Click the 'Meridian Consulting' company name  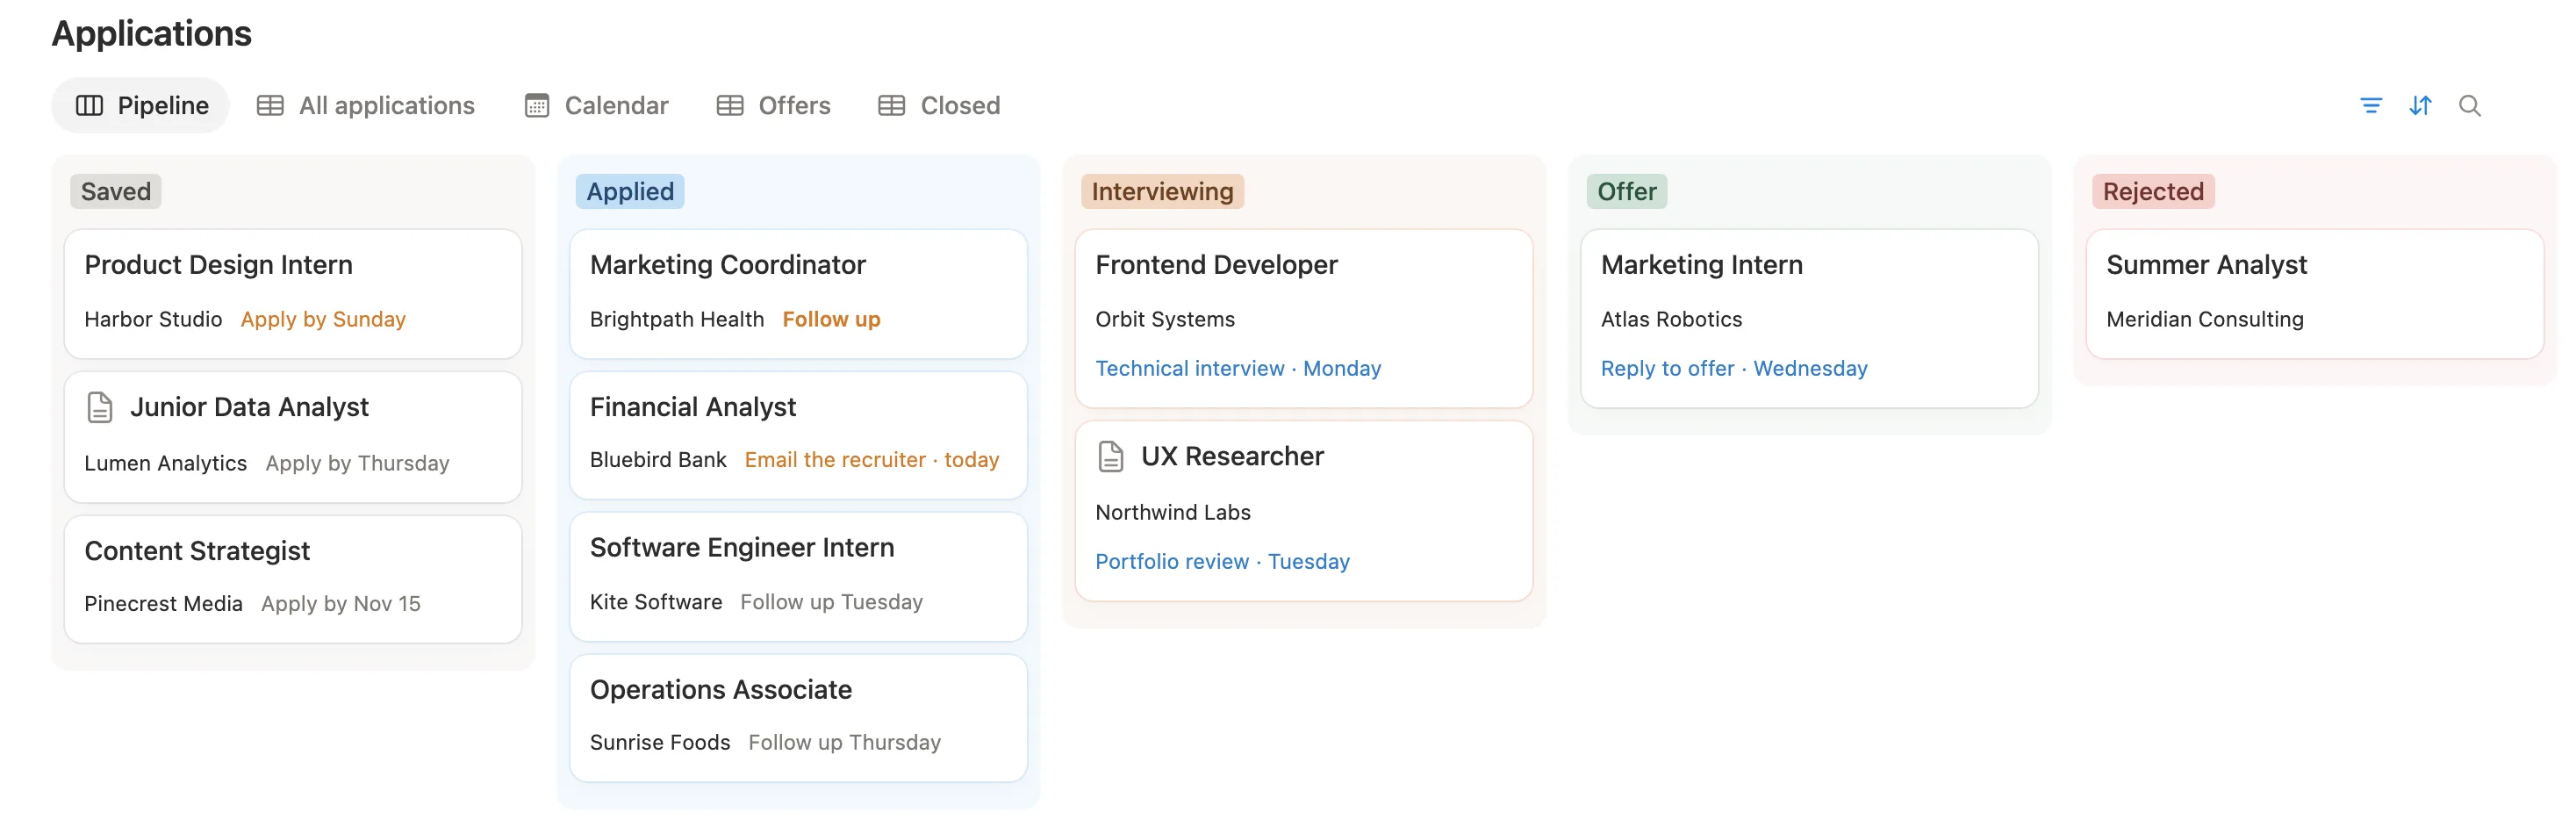[x=2204, y=319]
